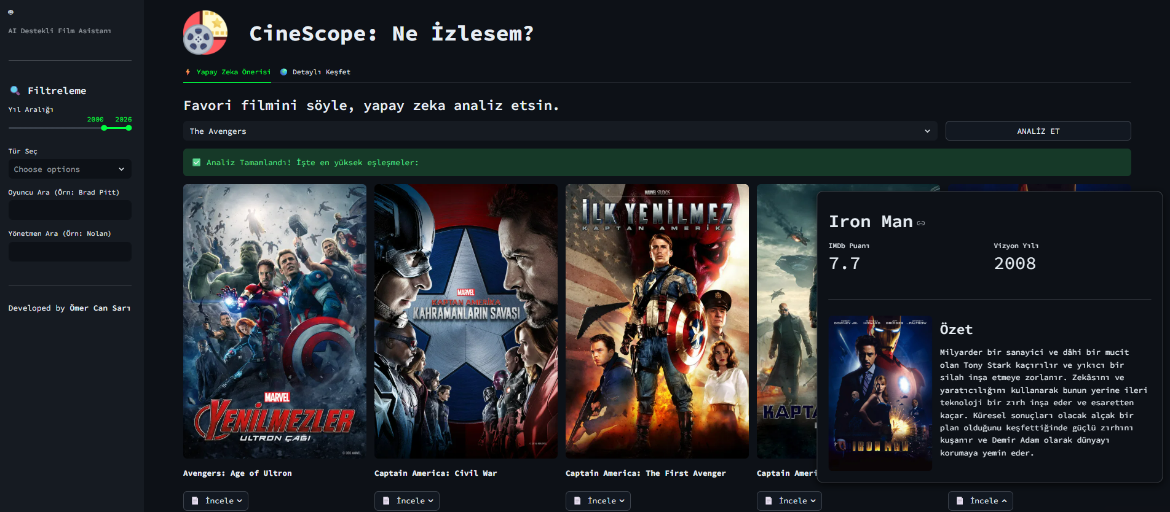Click the 'Avengers: Age of Ultron' title text
Image resolution: width=1170 pixels, height=512 pixels.
237,473
